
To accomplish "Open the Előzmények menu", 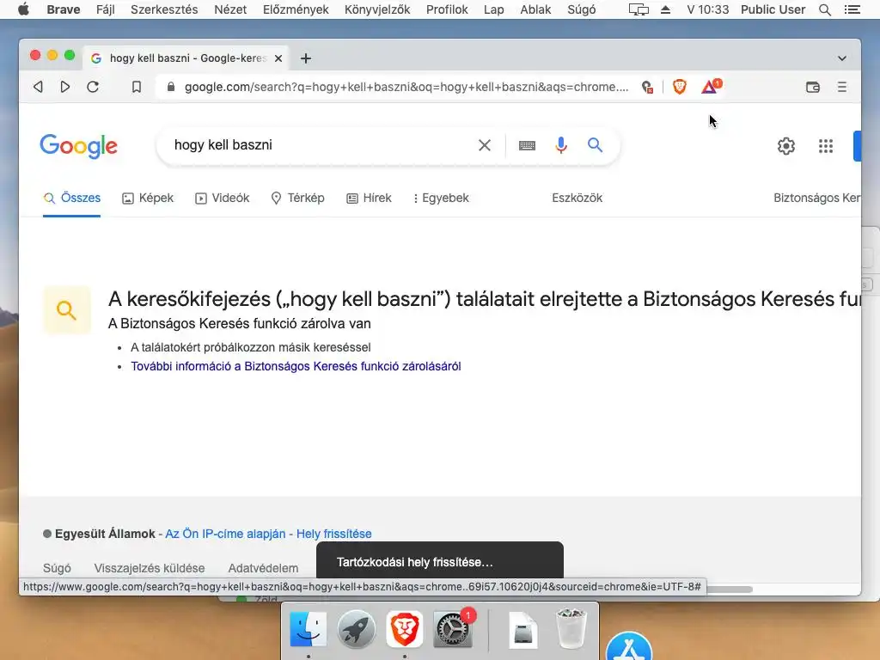I will [296, 9].
